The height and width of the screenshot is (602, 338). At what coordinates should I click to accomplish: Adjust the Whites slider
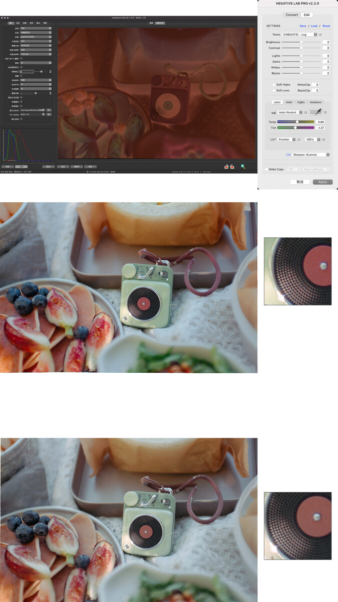[x=301, y=67]
